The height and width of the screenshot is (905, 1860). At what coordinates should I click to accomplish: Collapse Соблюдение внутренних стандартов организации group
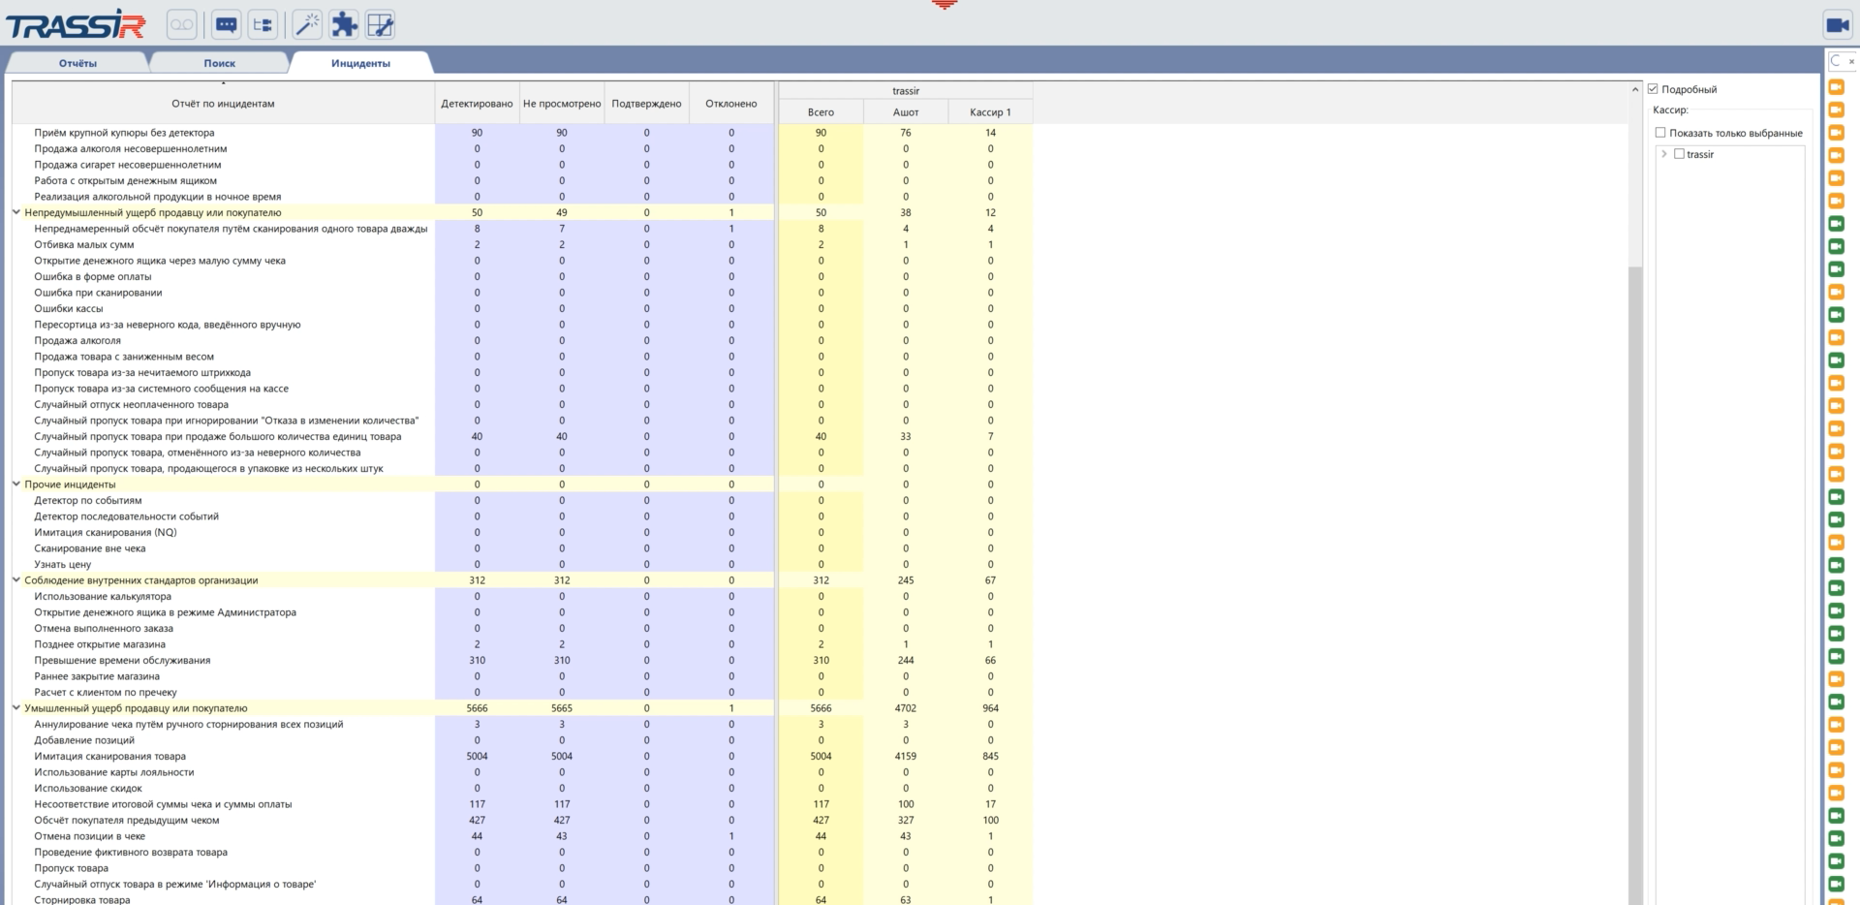(x=16, y=580)
